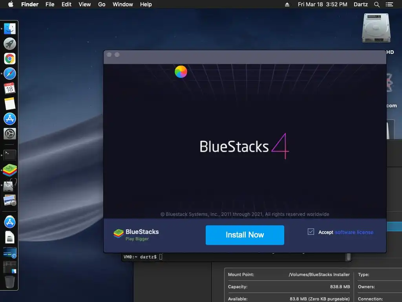Image resolution: width=402 pixels, height=302 pixels.
Task: Click the Mount Point label in Disk Utility
Action: point(241,274)
